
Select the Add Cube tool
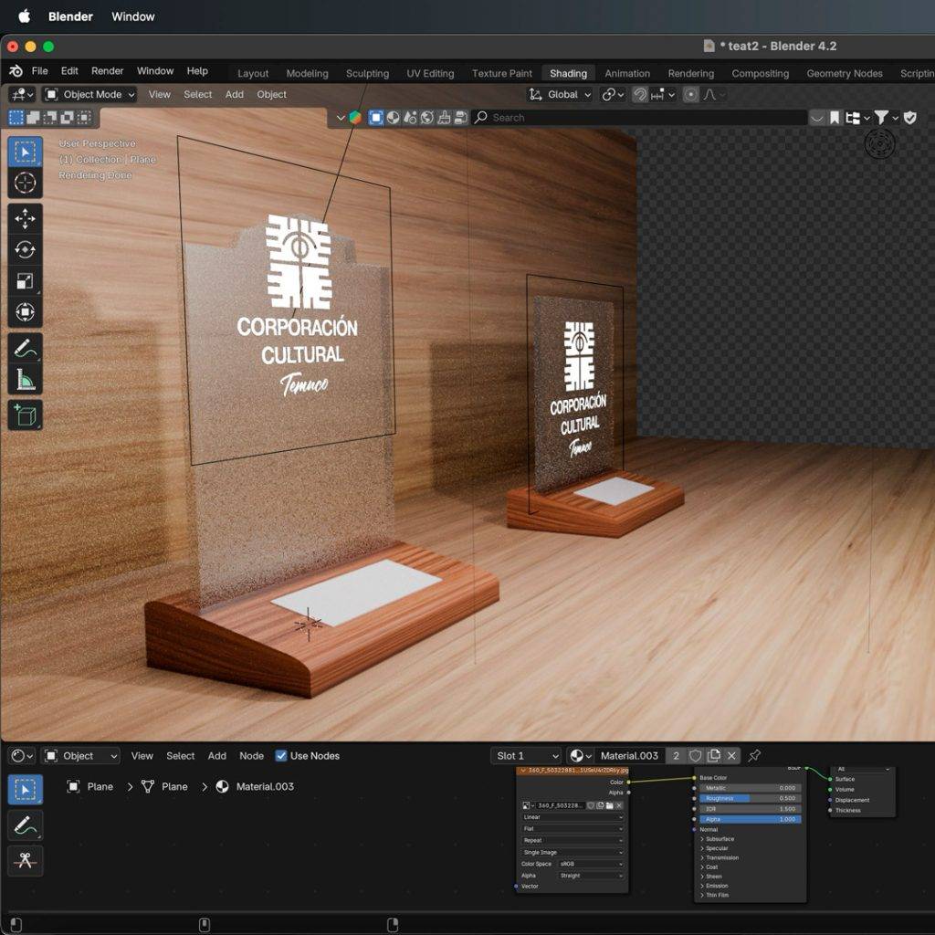click(25, 415)
